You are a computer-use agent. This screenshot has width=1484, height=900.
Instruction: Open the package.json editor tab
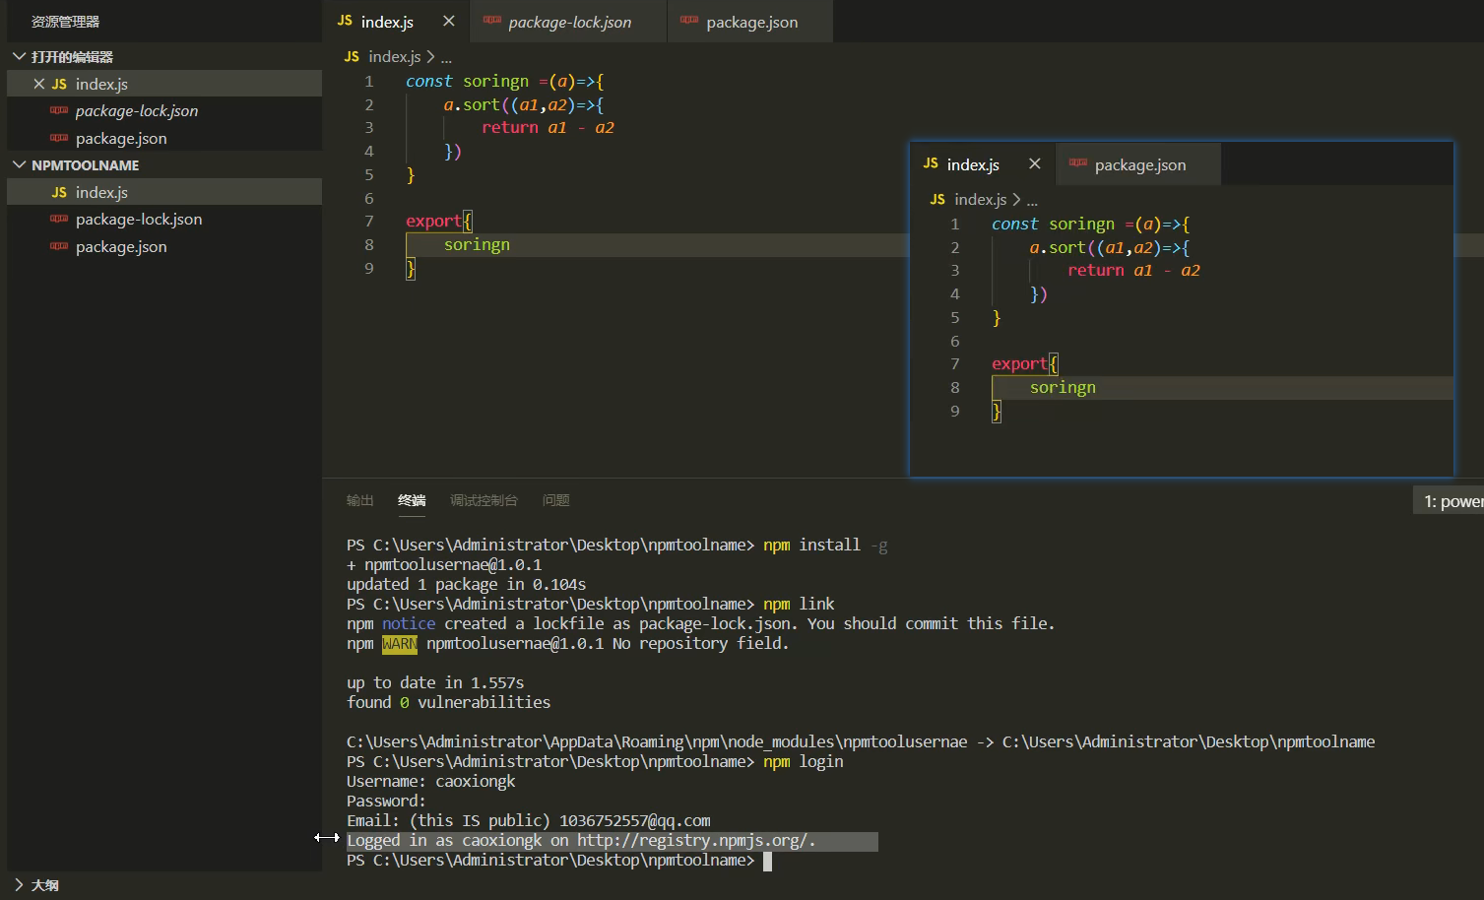click(x=750, y=21)
